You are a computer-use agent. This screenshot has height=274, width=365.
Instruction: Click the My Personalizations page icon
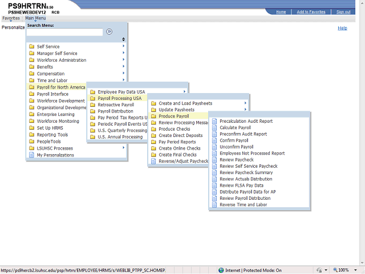(x=31, y=155)
